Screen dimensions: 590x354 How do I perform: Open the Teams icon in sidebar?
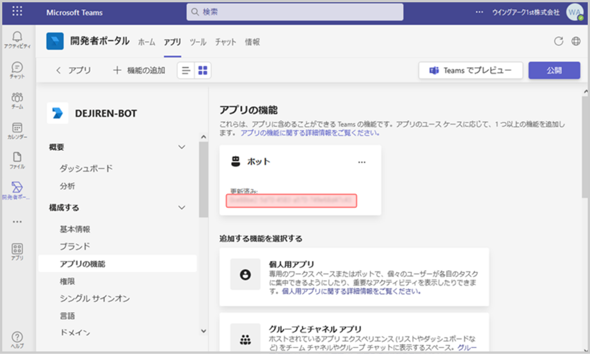17,100
